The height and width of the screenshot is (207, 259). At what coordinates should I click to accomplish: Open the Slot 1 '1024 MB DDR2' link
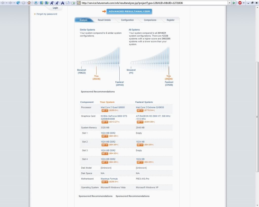[108, 133]
